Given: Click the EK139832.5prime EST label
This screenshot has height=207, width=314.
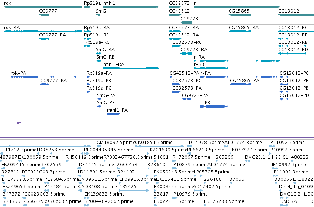Looking at the screenshot, I should tap(104, 194).
